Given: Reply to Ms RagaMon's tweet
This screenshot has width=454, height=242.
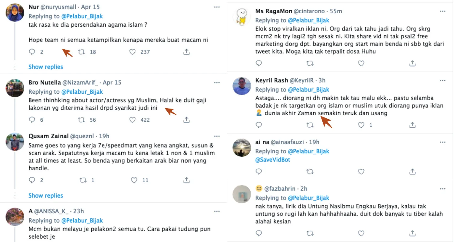Looking at the screenshot, I should click(x=258, y=63).
